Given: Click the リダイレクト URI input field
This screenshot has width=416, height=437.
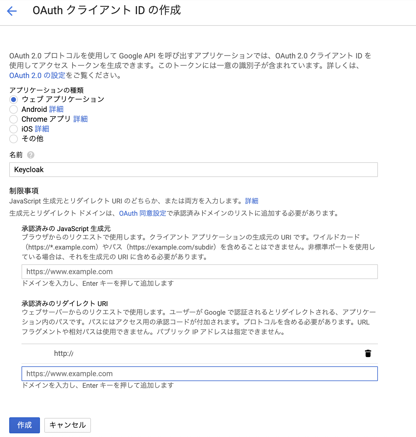Looking at the screenshot, I should pyautogui.click(x=199, y=374).
